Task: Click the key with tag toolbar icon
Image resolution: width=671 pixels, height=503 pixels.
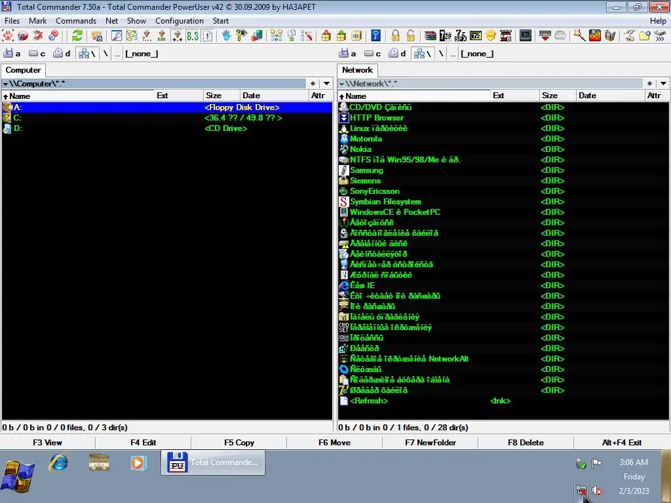Action: (x=241, y=36)
